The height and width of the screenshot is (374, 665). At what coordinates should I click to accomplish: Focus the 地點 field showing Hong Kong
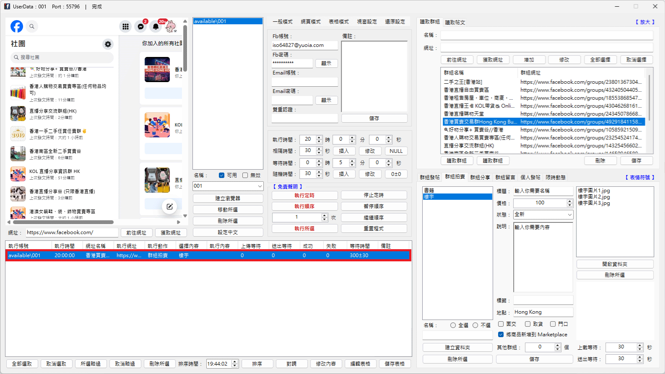pyautogui.click(x=543, y=312)
